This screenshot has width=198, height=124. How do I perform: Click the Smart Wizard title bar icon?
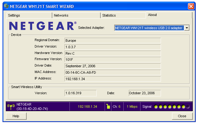point(6,6)
